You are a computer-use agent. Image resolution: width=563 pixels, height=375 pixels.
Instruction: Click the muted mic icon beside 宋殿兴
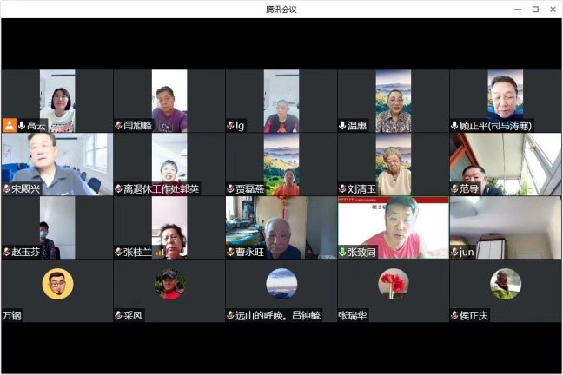point(6,188)
